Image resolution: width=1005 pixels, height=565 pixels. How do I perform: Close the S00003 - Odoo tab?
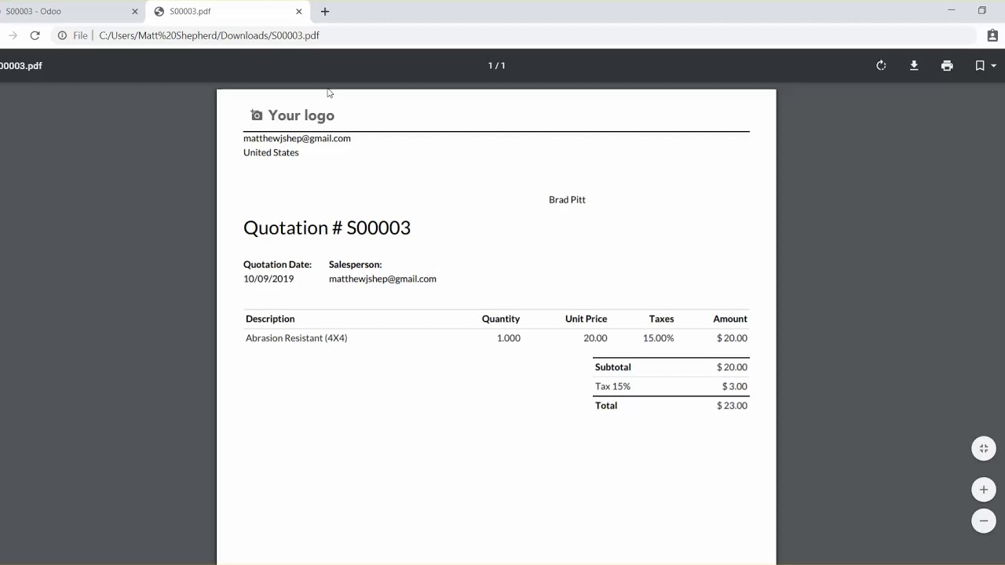pos(135,12)
